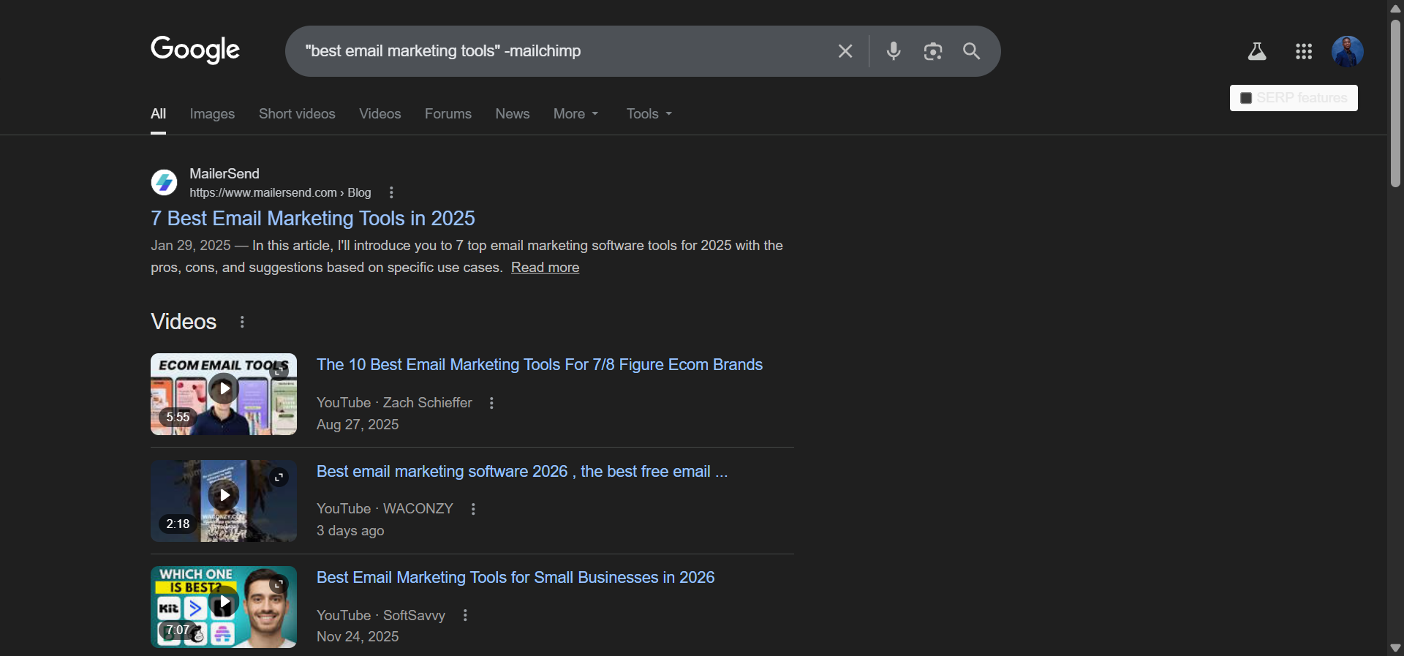Click the mailersend.com Blog URL breadcrumb
This screenshot has height=656, width=1404.
[280, 192]
